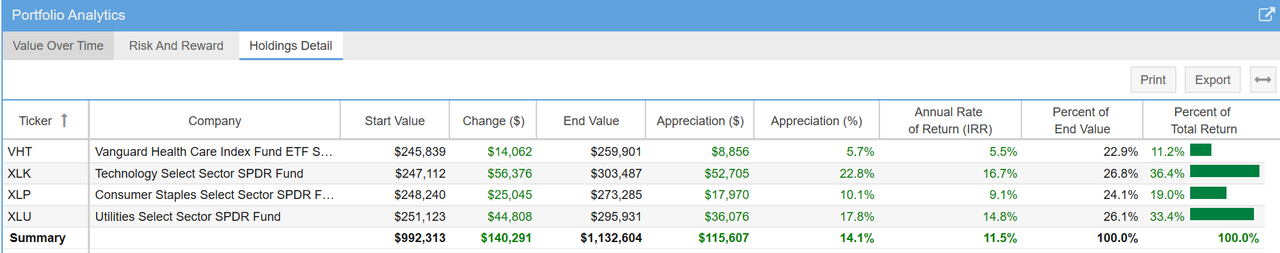Screen dimensions: 1280x253
Task: Sort by Company column header
Action: tap(215, 120)
